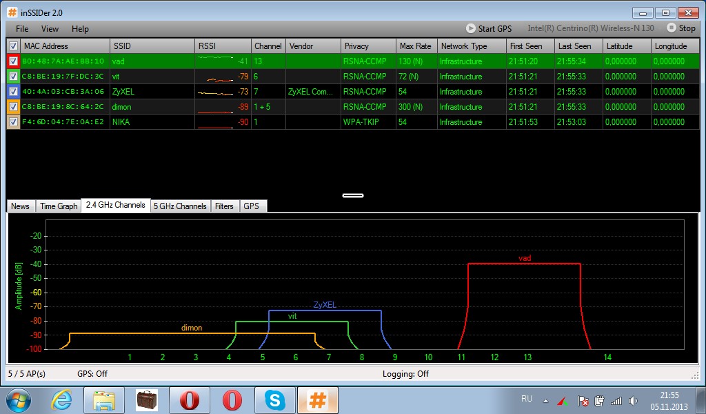Sort by the MAC Address column header
The width and height of the screenshot is (706, 414).
65,46
